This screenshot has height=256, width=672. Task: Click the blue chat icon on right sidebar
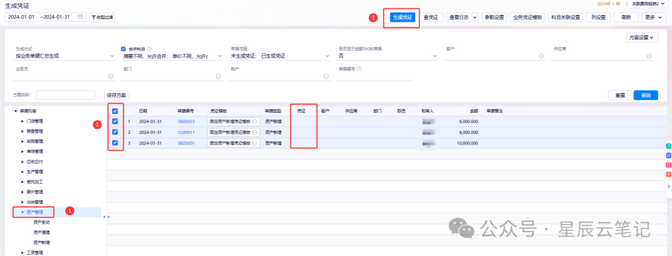coord(668,156)
